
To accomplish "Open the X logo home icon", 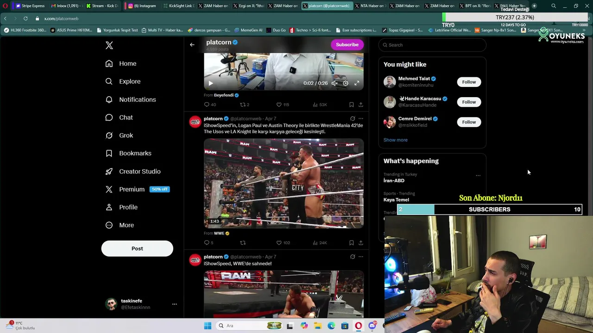I will click(109, 45).
